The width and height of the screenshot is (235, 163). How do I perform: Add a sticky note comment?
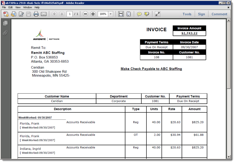click(139, 14)
